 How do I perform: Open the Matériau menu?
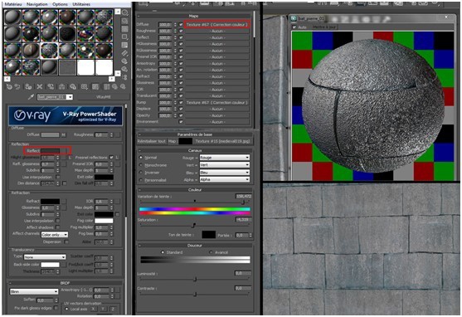pyautogui.click(x=13, y=4)
